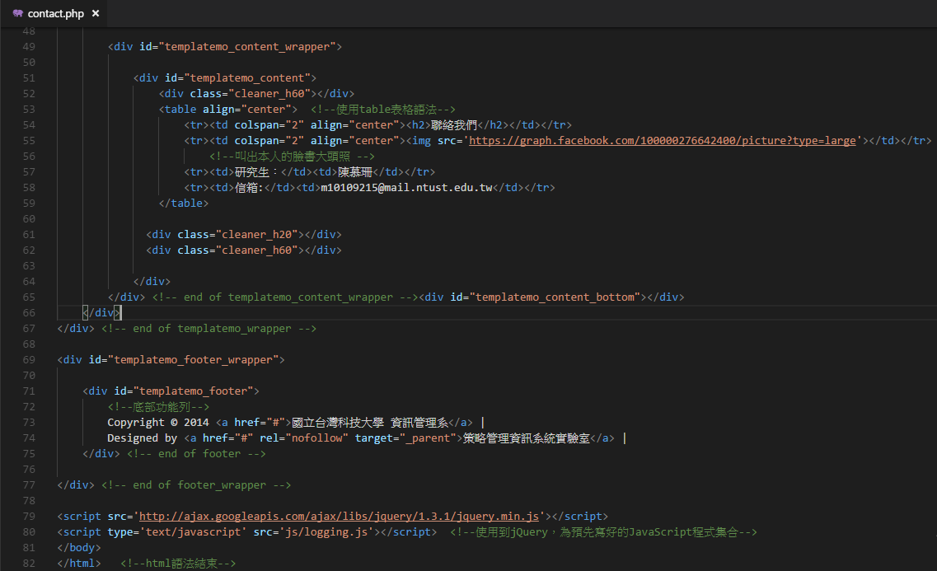This screenshot has height=571, width=937.
Task: Click line number 53 in the gutter
Action: tap(29, 110)
